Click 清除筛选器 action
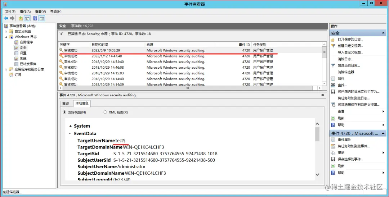The image size is (389, 197). pyautogui.click(x=346, y=72)
